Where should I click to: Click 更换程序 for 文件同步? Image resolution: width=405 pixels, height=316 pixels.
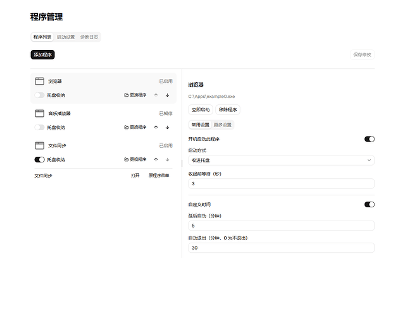point(135,159)
